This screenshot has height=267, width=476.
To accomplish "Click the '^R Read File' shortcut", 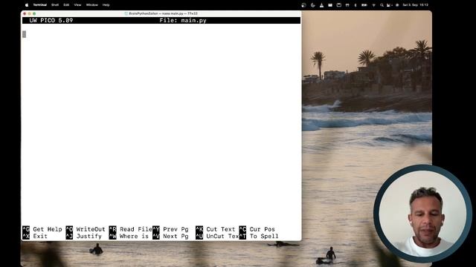I will click(x=131, y=229).
